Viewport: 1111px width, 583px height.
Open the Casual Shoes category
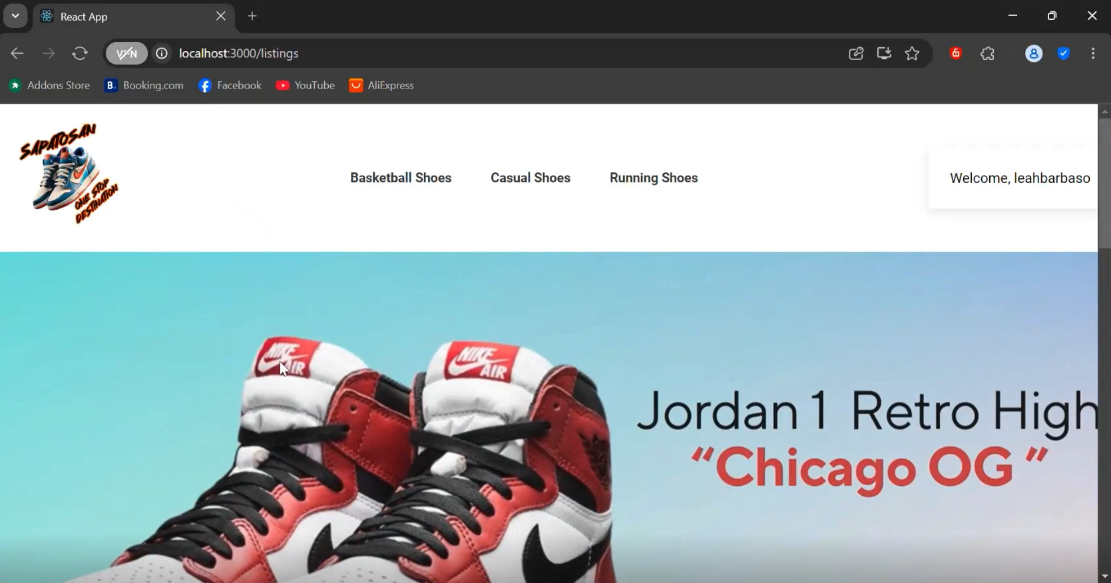pyautogui.click(x=531, y=178)
